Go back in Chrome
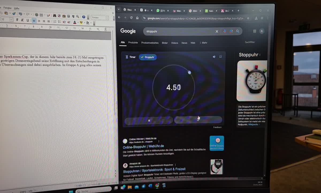 [119, 18]
